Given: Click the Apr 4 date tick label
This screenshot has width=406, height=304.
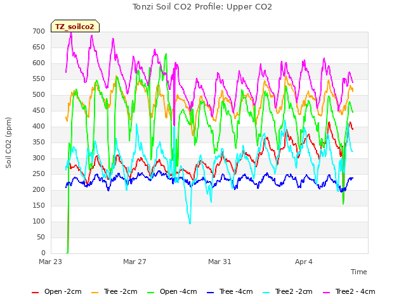Looking at the screenshot, I should pyautogui.click(x=304, y=262).
